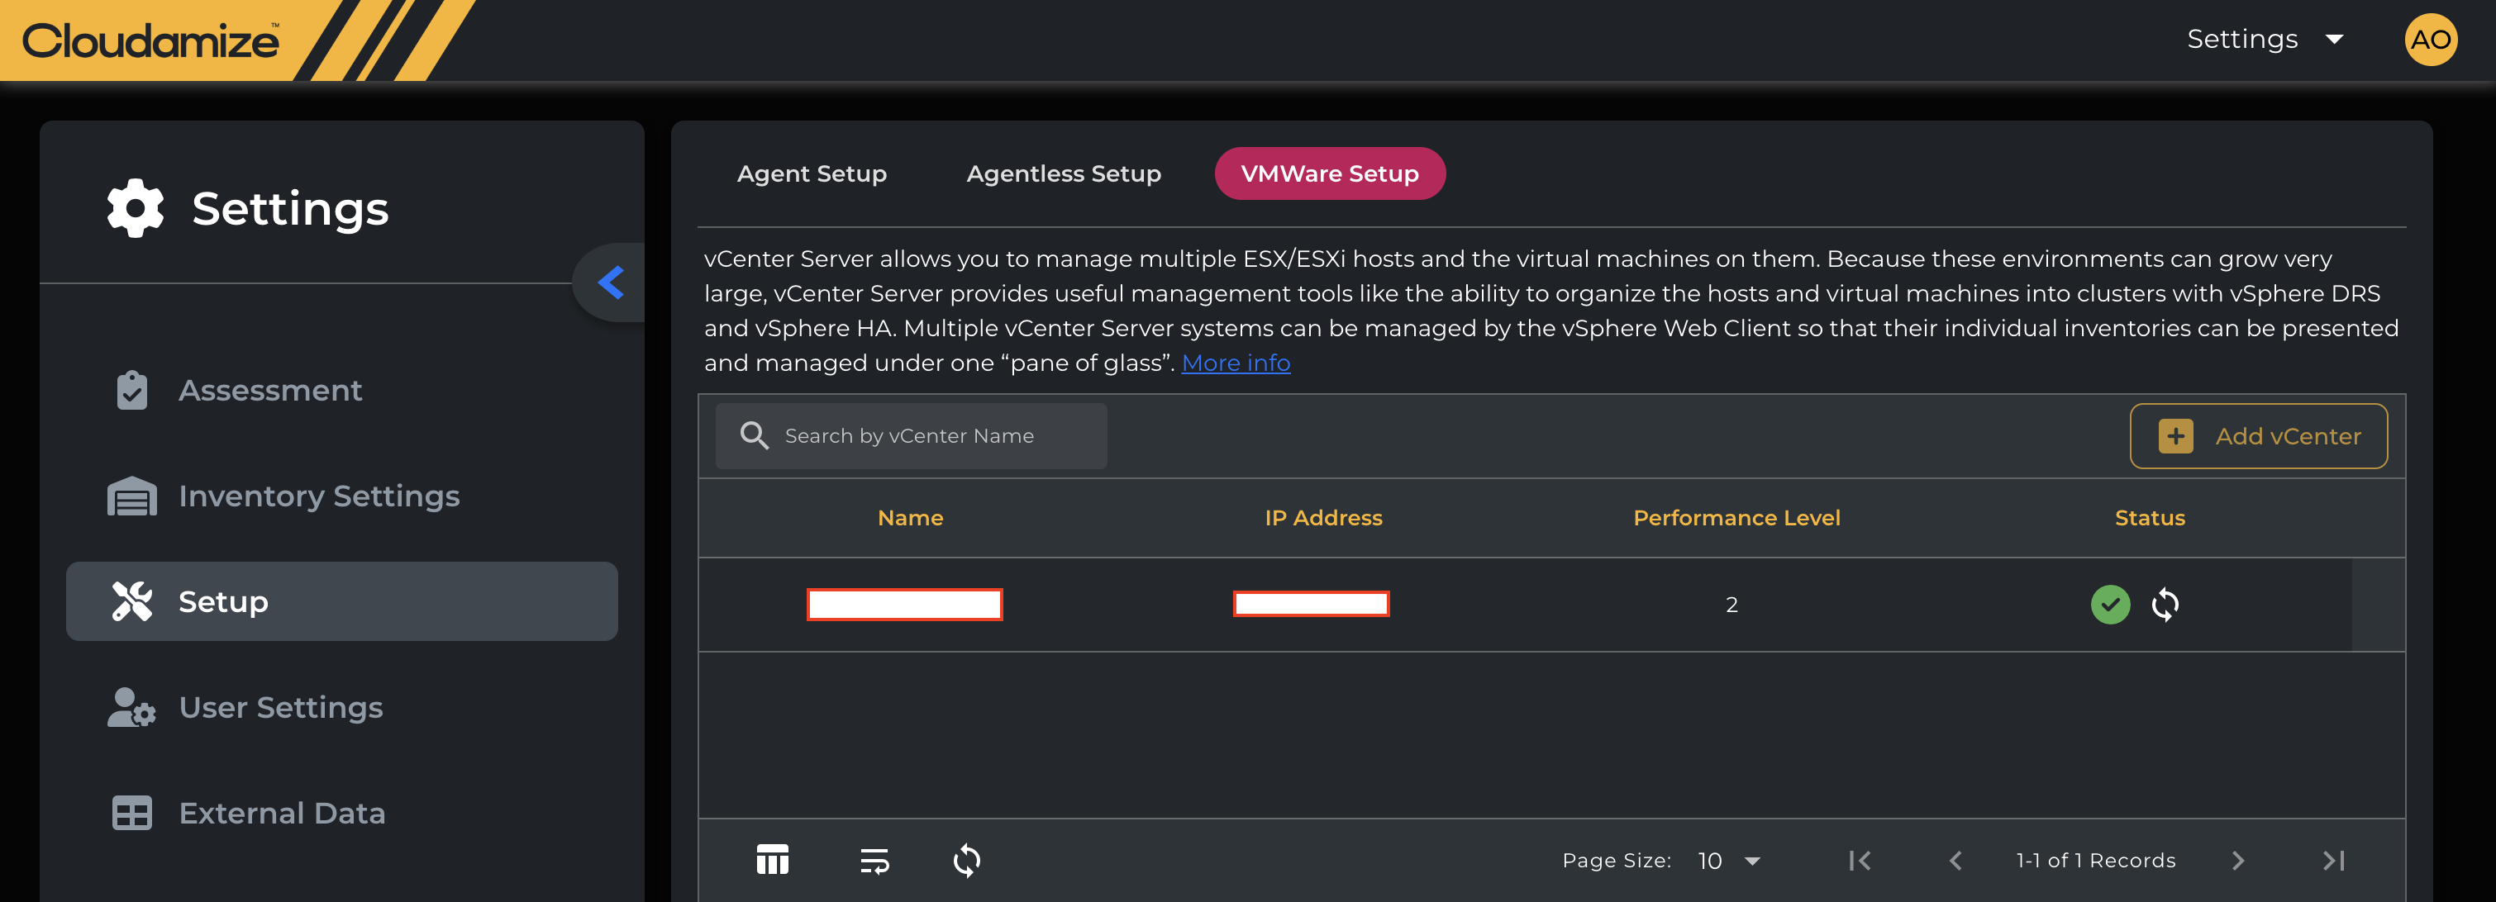The width and height of the screenshot is (2496, 902).
Task: Click the green check status icon
Action: (2109, 605)
